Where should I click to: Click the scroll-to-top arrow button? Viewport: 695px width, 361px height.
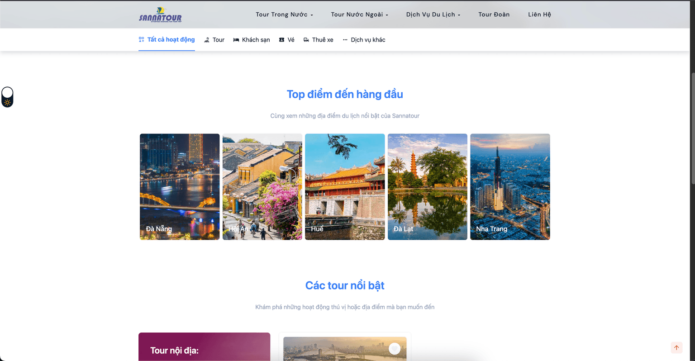click(x=676, y=347)
